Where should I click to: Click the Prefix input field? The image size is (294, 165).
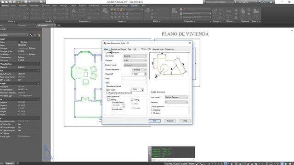(x=134, y=78)
